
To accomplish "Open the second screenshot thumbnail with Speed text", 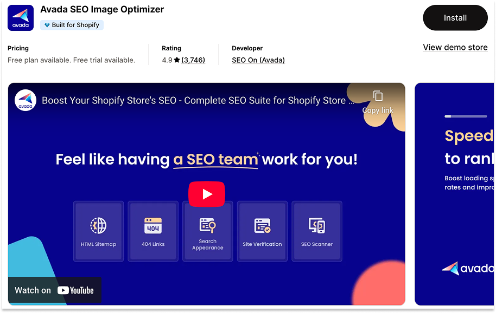I will point(454,194).
